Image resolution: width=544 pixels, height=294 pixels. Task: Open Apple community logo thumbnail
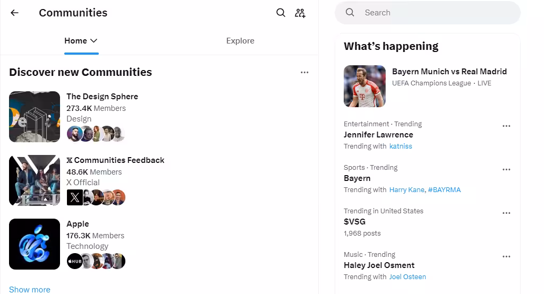tap(35, 244)
